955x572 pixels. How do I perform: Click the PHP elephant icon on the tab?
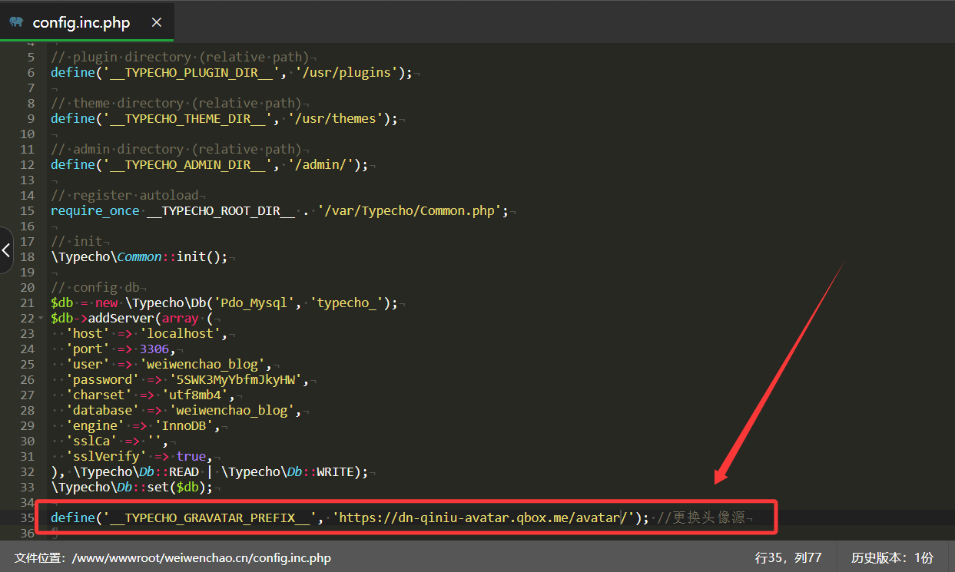[x=16, y=22]
